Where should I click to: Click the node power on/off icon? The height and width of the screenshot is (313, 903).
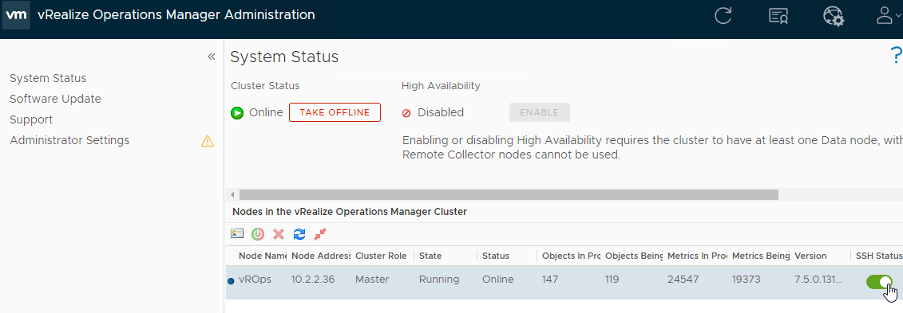[257, 233]
